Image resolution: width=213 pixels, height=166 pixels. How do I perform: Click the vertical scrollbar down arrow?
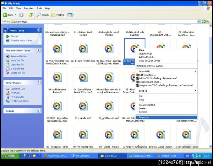tap(211, 146)
